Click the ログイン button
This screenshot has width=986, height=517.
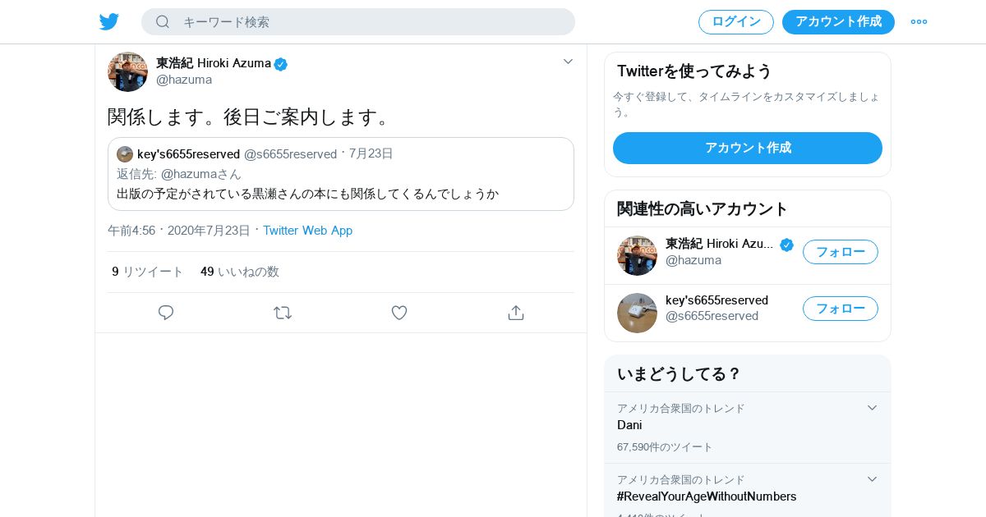(x=735, y=22)
